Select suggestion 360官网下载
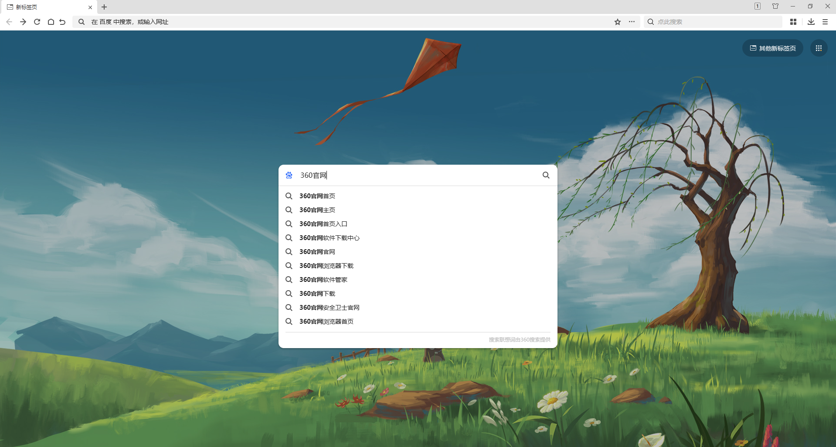The height and width of the screenshot is (447, 836). point(418,294)
